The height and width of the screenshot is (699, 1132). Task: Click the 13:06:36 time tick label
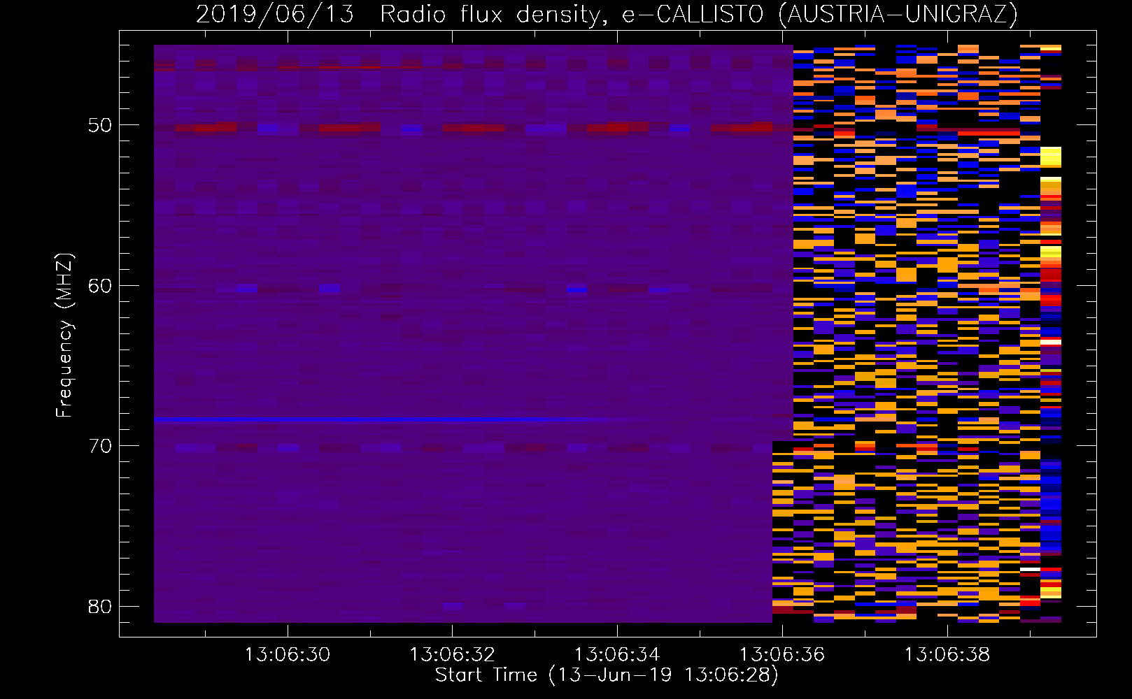click(782, 655)
